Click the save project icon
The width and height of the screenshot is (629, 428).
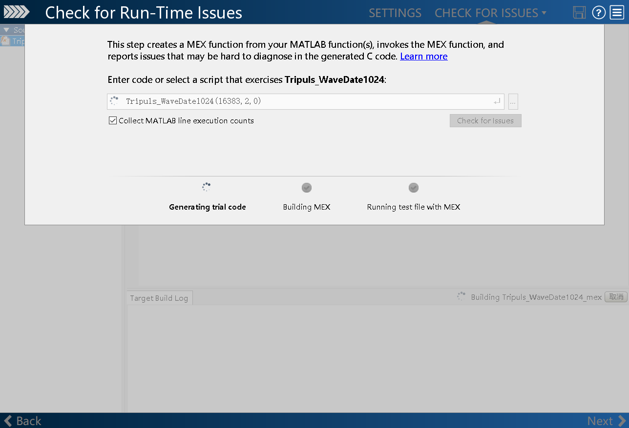pos(579,13)
